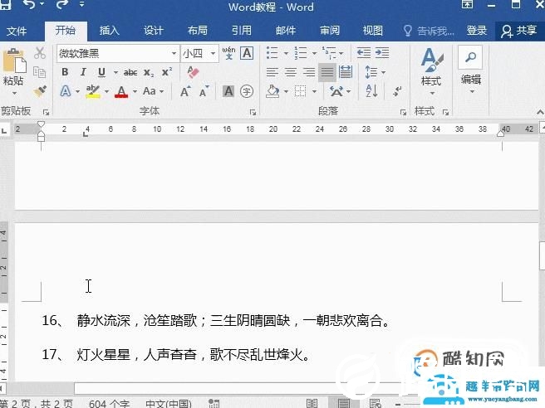Click the Shrink Font icon
The height and width of the screenshot is (408, 545).
(204, 91)
